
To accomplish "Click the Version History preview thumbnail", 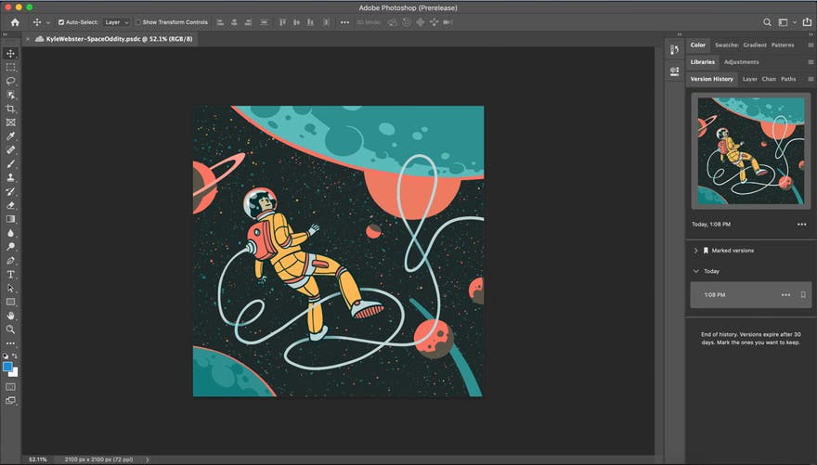I will click(750, 151).
